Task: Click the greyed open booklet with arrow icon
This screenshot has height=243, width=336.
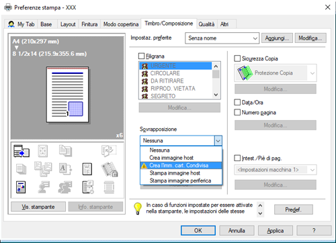Action: coord(109,150)
